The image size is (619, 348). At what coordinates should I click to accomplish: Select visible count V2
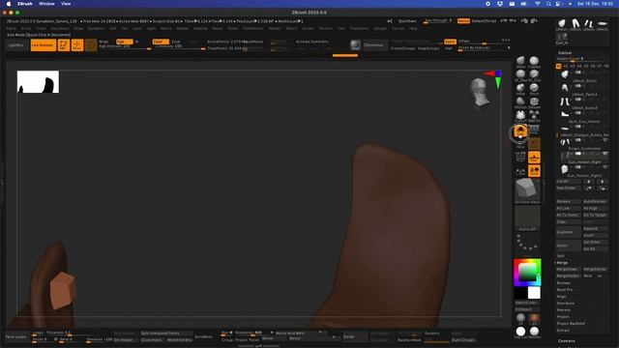tap(565, 66)
